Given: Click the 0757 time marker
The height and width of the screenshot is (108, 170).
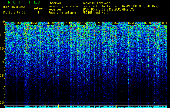Looking at the screenshot, I should tap(115, 23).
